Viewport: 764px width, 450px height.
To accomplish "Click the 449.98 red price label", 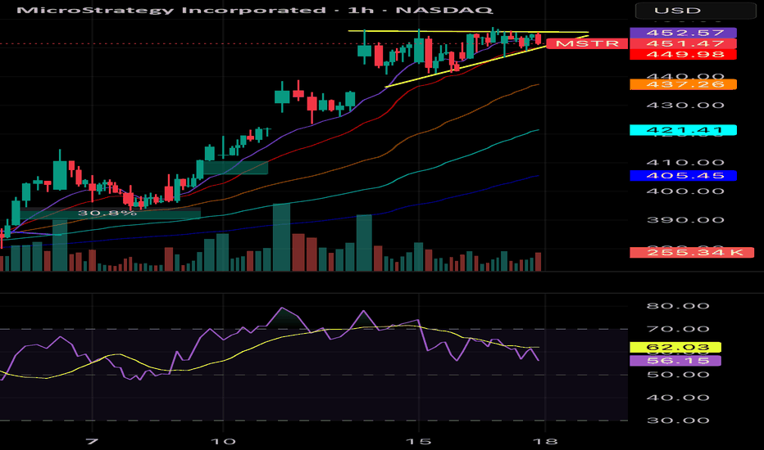I will click(x=683, y=54).
